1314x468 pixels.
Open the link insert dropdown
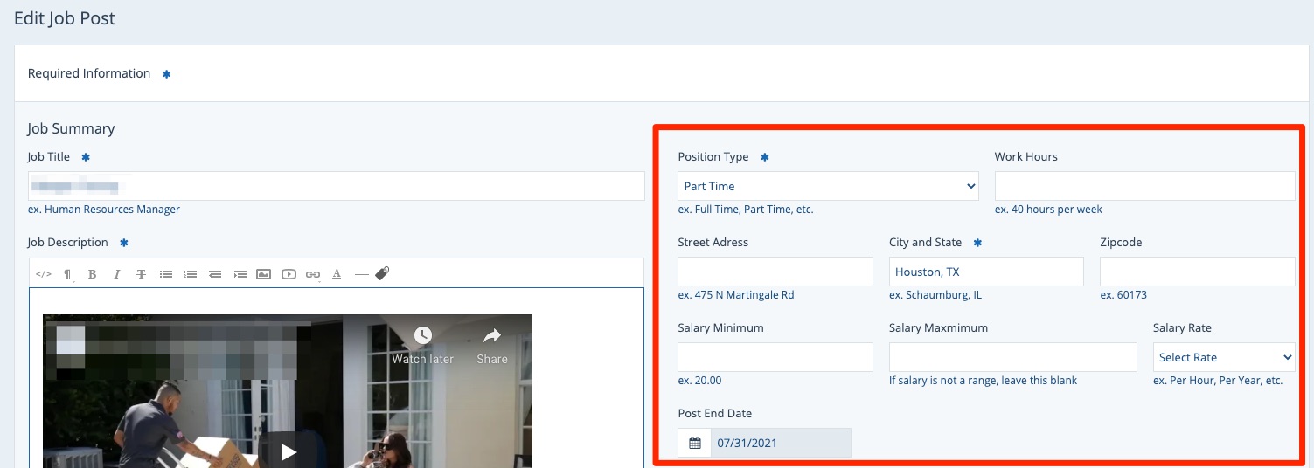click(x=313, y=274)
